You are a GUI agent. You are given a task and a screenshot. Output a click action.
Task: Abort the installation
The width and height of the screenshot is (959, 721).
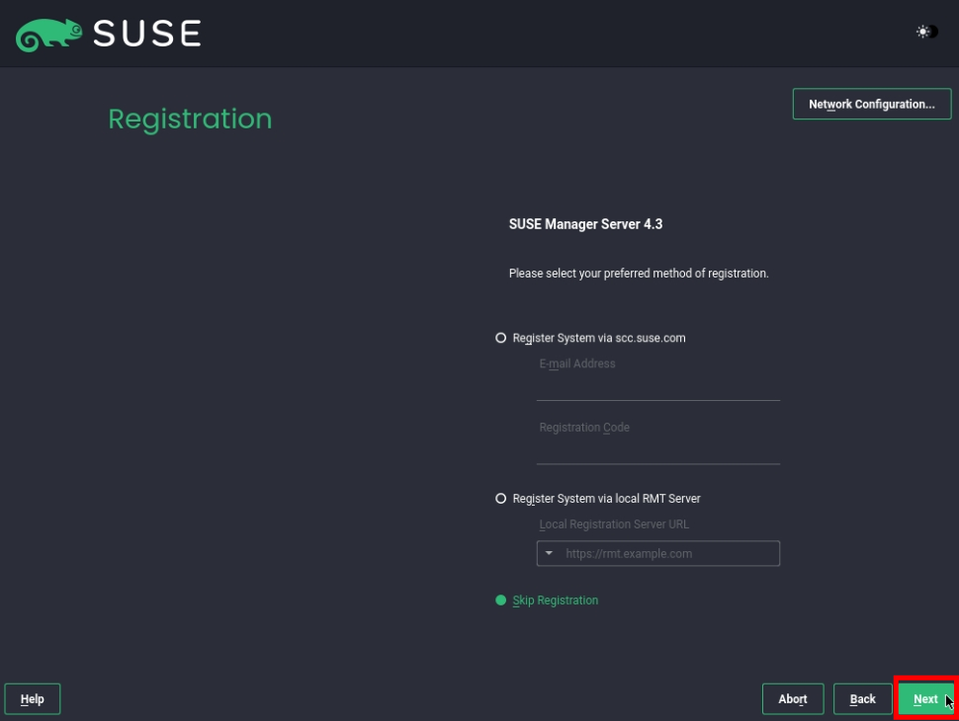tap(793, 699)
